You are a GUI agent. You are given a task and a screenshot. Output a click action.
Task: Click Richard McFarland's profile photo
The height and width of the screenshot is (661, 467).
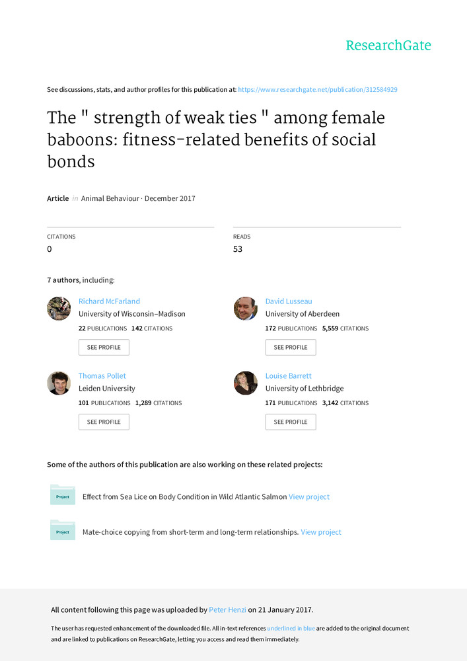(59, 309)
